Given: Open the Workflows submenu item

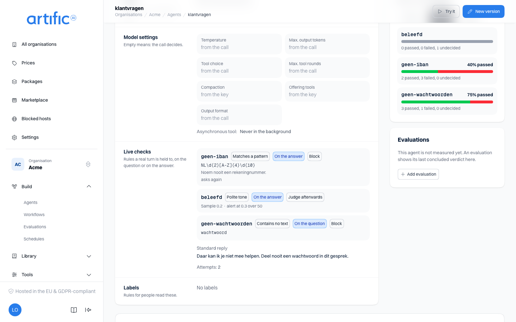Looking at the screenshot, I should (34, 215).
